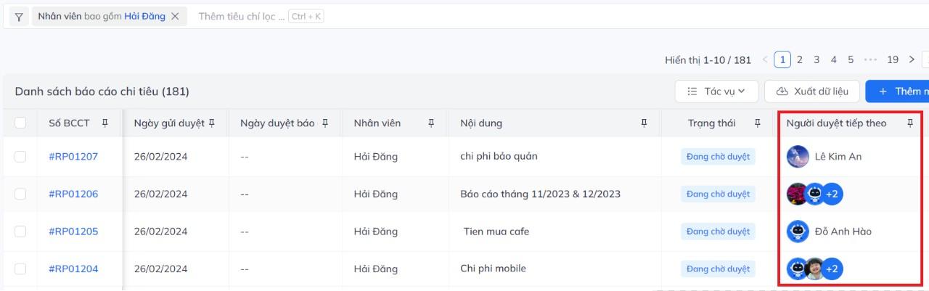929x291 pixels.
Task: Click approver name Đỗ Anh Hào
Action: [843, 231]
